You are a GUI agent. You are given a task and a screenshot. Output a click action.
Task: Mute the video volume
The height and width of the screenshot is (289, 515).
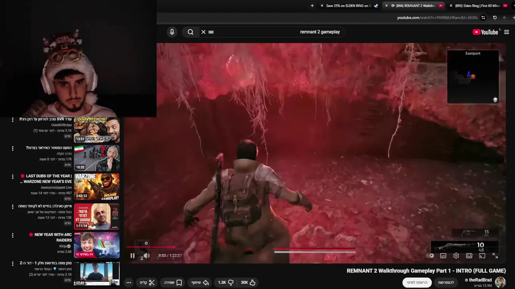click(146, 256)
